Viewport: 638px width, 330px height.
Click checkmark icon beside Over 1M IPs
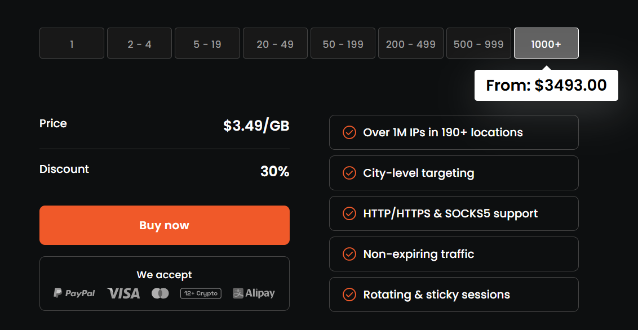click(x=349, y=132)
